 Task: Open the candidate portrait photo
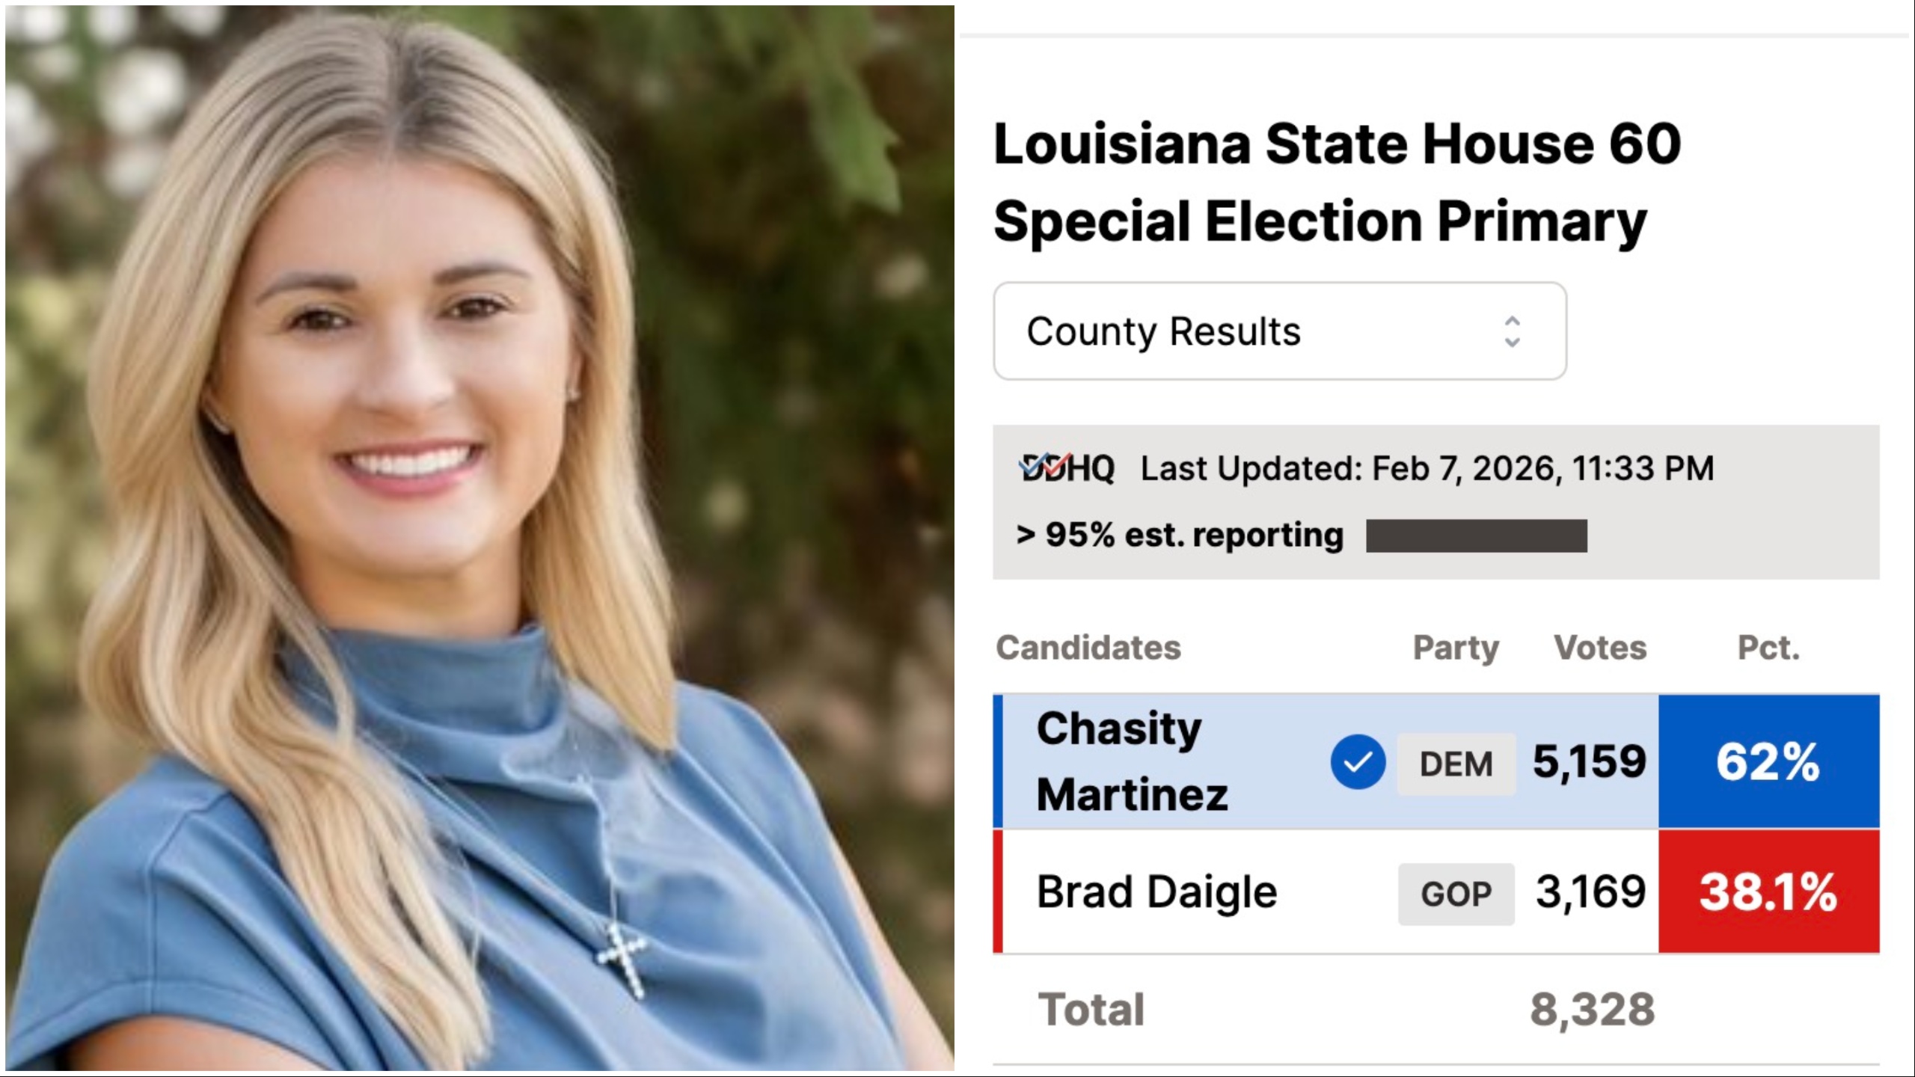coord(479,538)
